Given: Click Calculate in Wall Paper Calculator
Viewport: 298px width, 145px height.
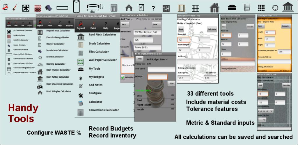Looking at the screenshot, I should click(x=286, y=26).
